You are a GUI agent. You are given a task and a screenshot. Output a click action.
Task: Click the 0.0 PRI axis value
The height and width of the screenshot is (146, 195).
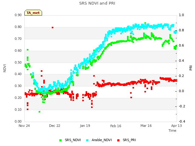coord(181,91)
